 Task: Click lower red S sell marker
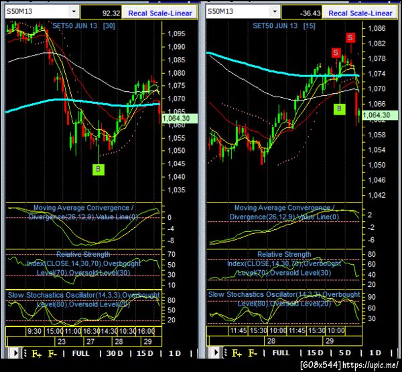pos(336,52)
